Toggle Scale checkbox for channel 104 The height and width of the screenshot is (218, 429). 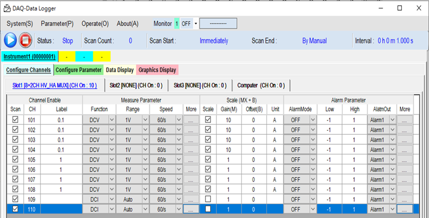[x=208, y=149]
